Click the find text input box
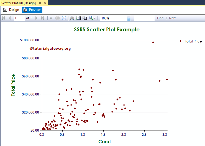This screenshot has height=146, width=205. tap(144, 18)
